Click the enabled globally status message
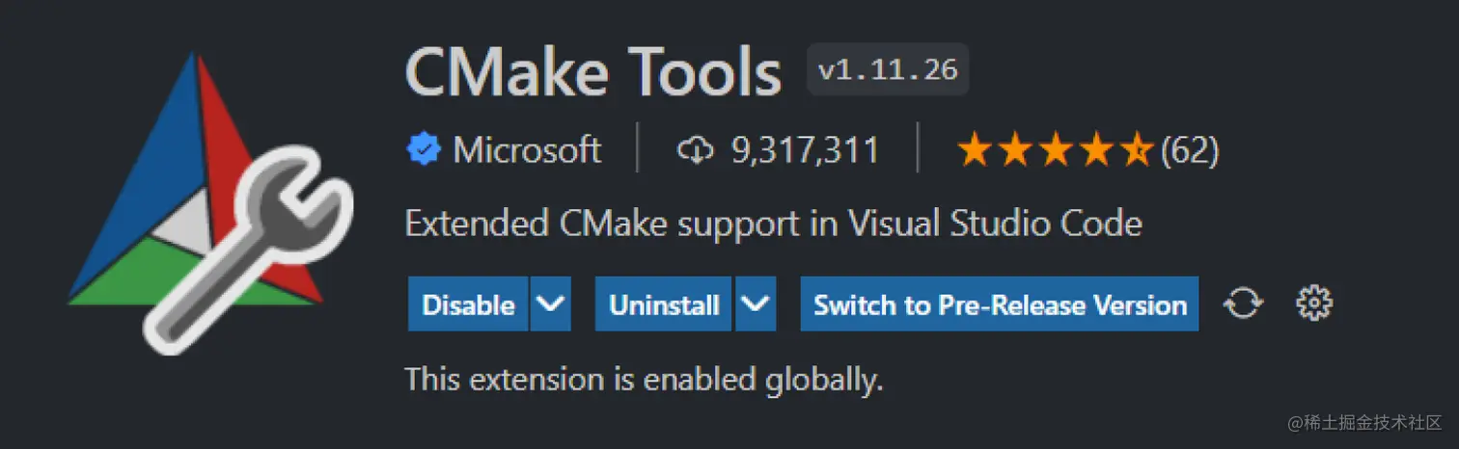Screen dimensions: 1459x449 pos(644,379)
